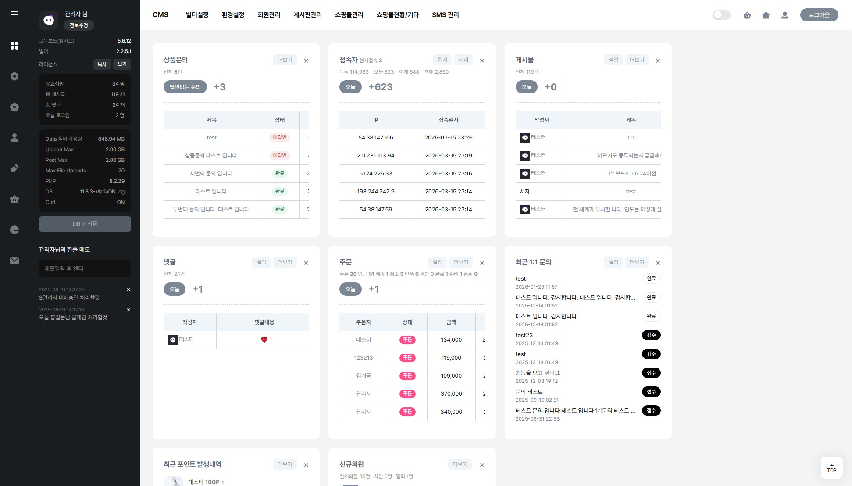Select the 답변없는 문의 filter pill
The height and width of the screenshot is (486, 852).
(x=185, y=87)
